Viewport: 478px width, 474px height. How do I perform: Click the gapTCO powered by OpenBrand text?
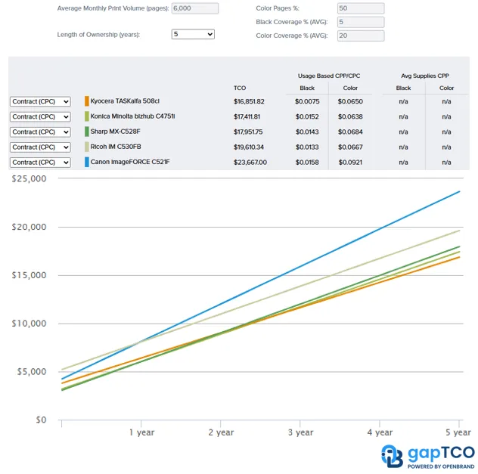coord(441,456)
